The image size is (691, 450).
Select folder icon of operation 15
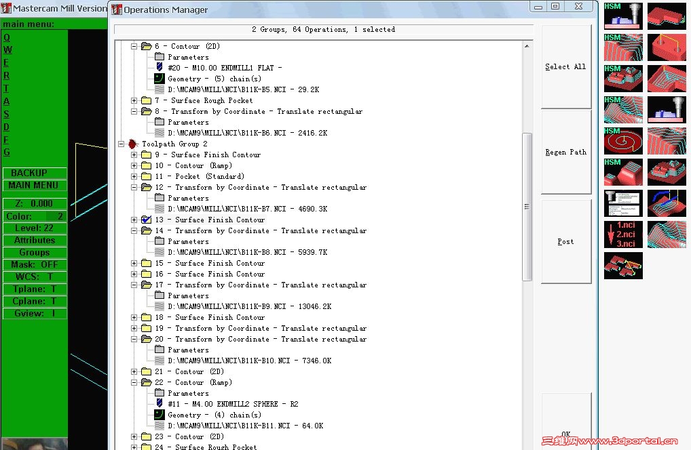click(x=147, y=263)
